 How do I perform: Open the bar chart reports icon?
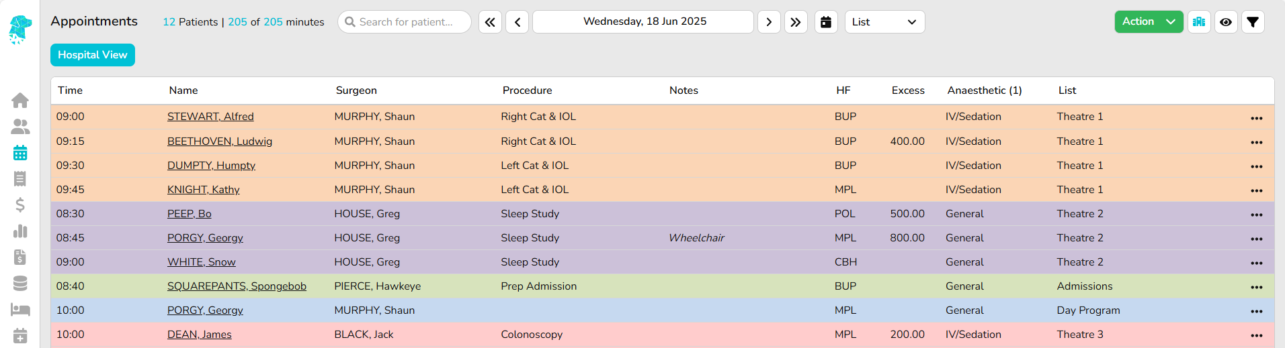coord(20,231)
